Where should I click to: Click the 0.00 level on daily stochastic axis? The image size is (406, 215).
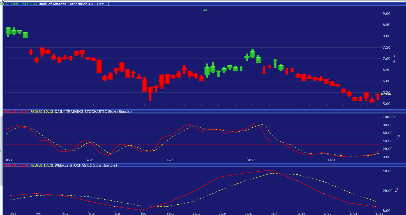[x=386, y=157]
